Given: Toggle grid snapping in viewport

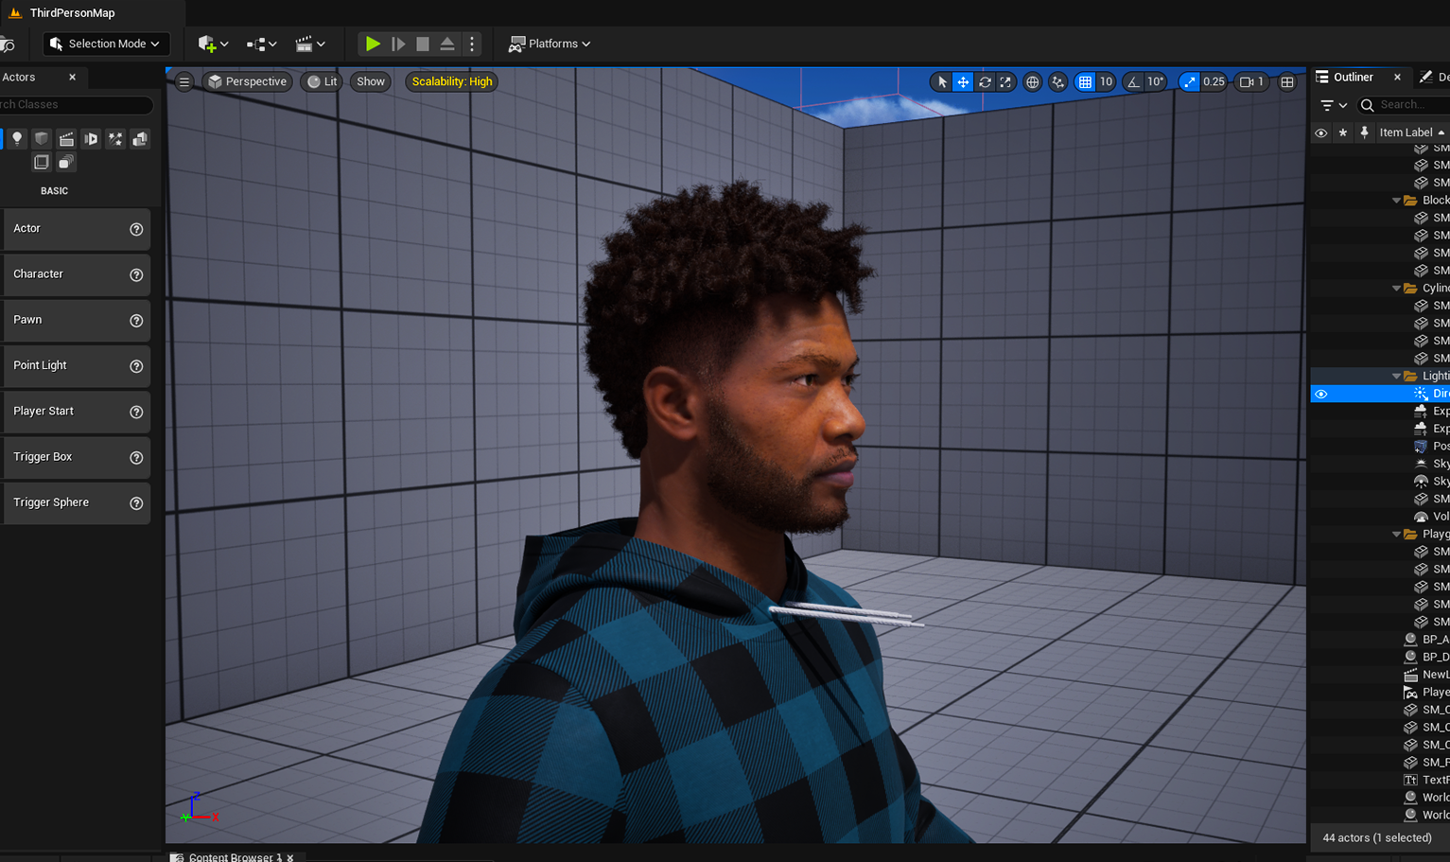Looking at the screenshot, I should point(1085,82).
